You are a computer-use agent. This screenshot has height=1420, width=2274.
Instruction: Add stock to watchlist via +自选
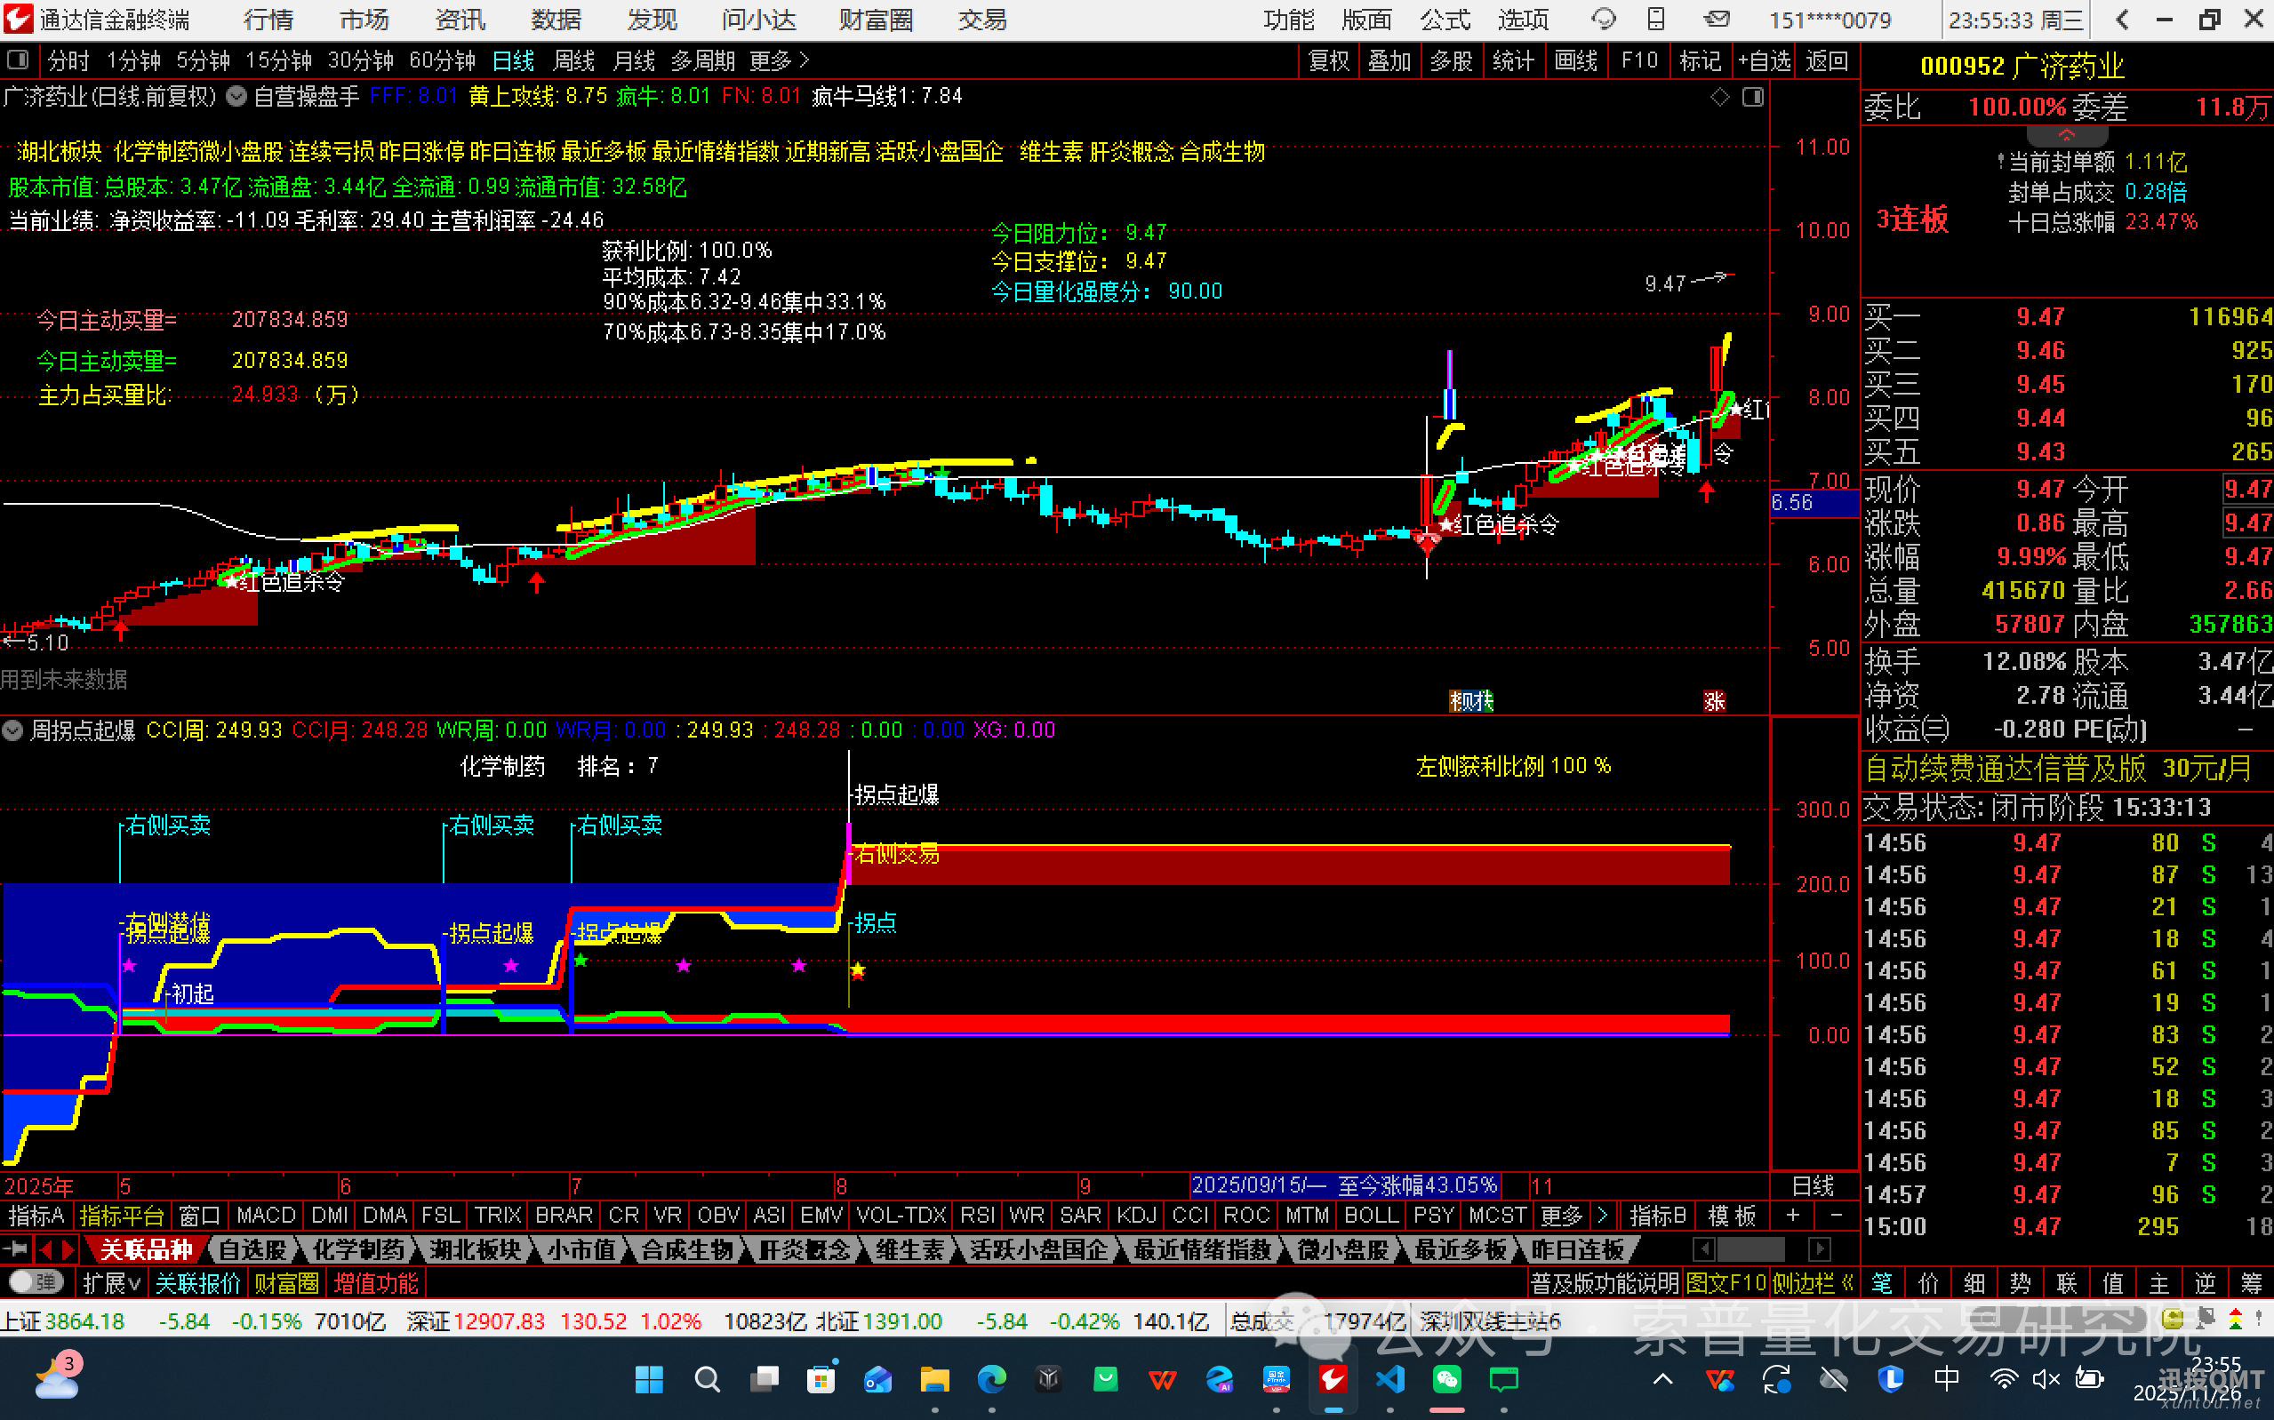1763,60
